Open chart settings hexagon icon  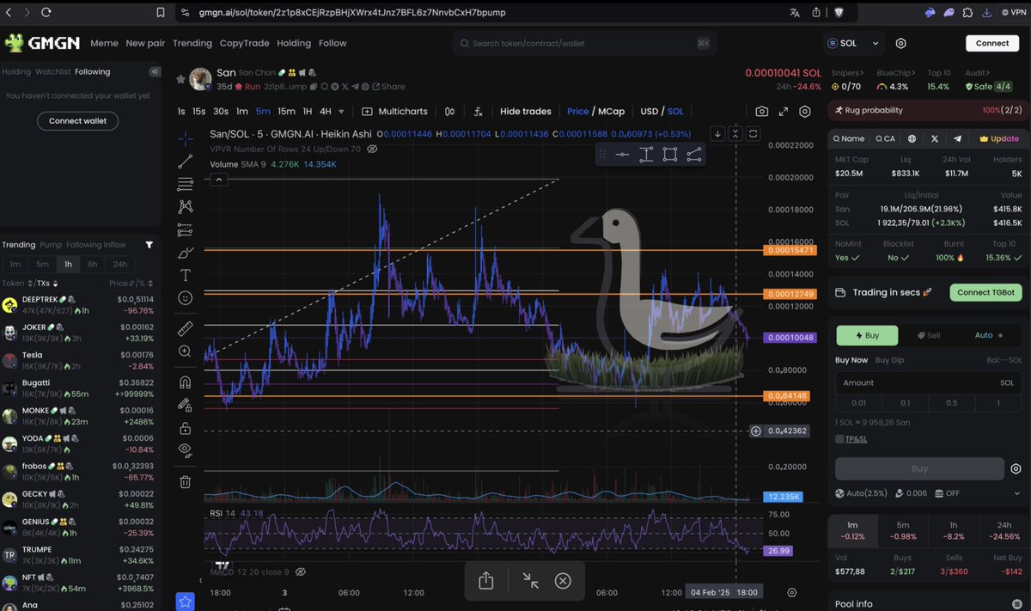(805, 112)
